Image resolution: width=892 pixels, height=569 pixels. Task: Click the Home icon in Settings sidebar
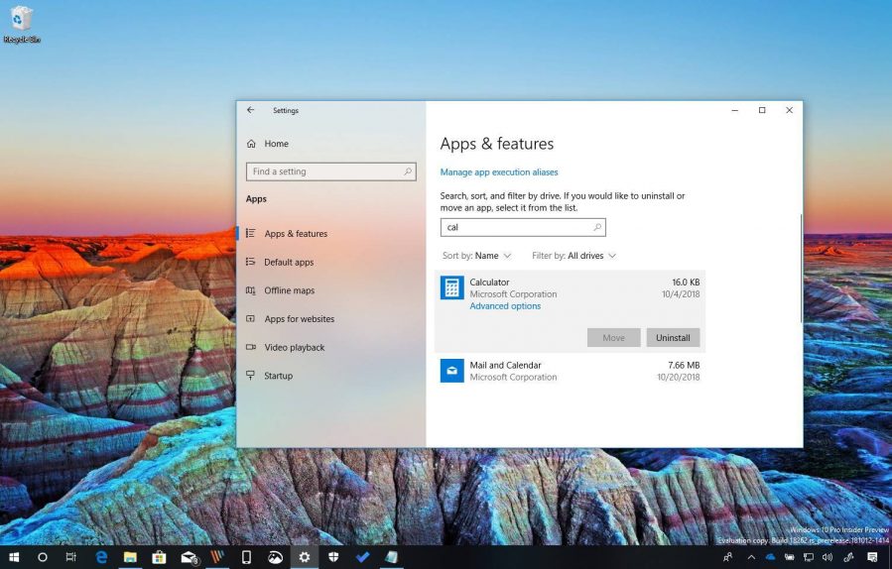tap(251, 144)
